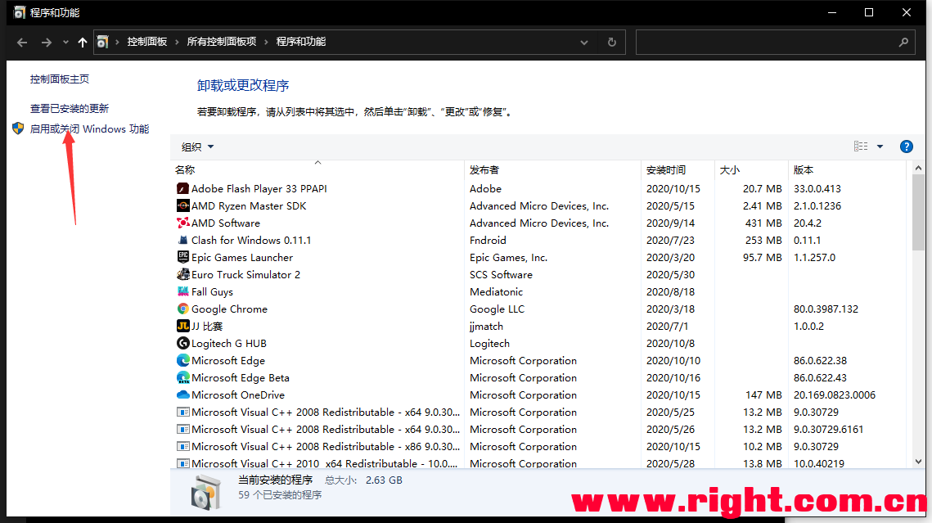
Task: Click the Visual C++ 2008 x64 9.0.30729 13.2 MB 2020/5/25 icon
Action: pyautogui.click(x=183, y=413)
